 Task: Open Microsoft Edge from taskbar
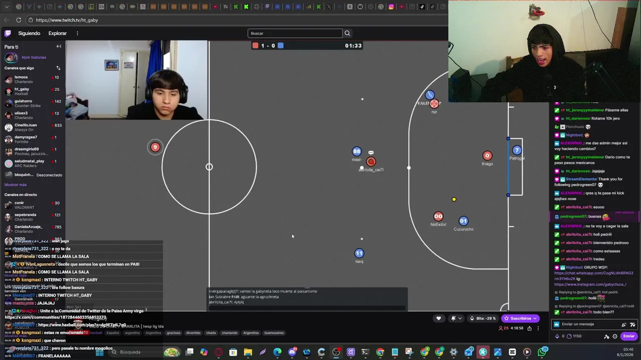pos(277,352)
